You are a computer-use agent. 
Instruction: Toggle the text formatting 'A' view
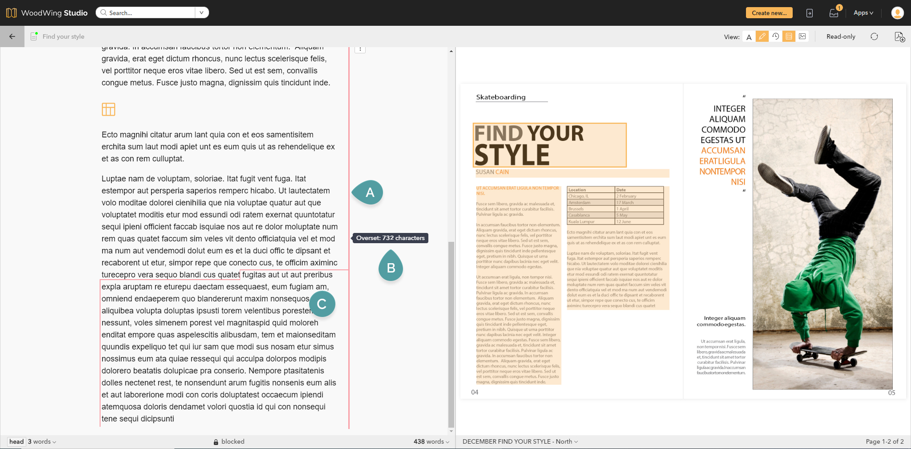[x=749, y=37]
